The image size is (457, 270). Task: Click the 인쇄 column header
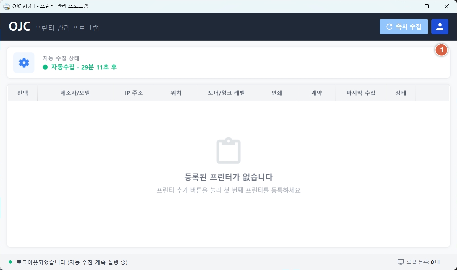point(277,93)
